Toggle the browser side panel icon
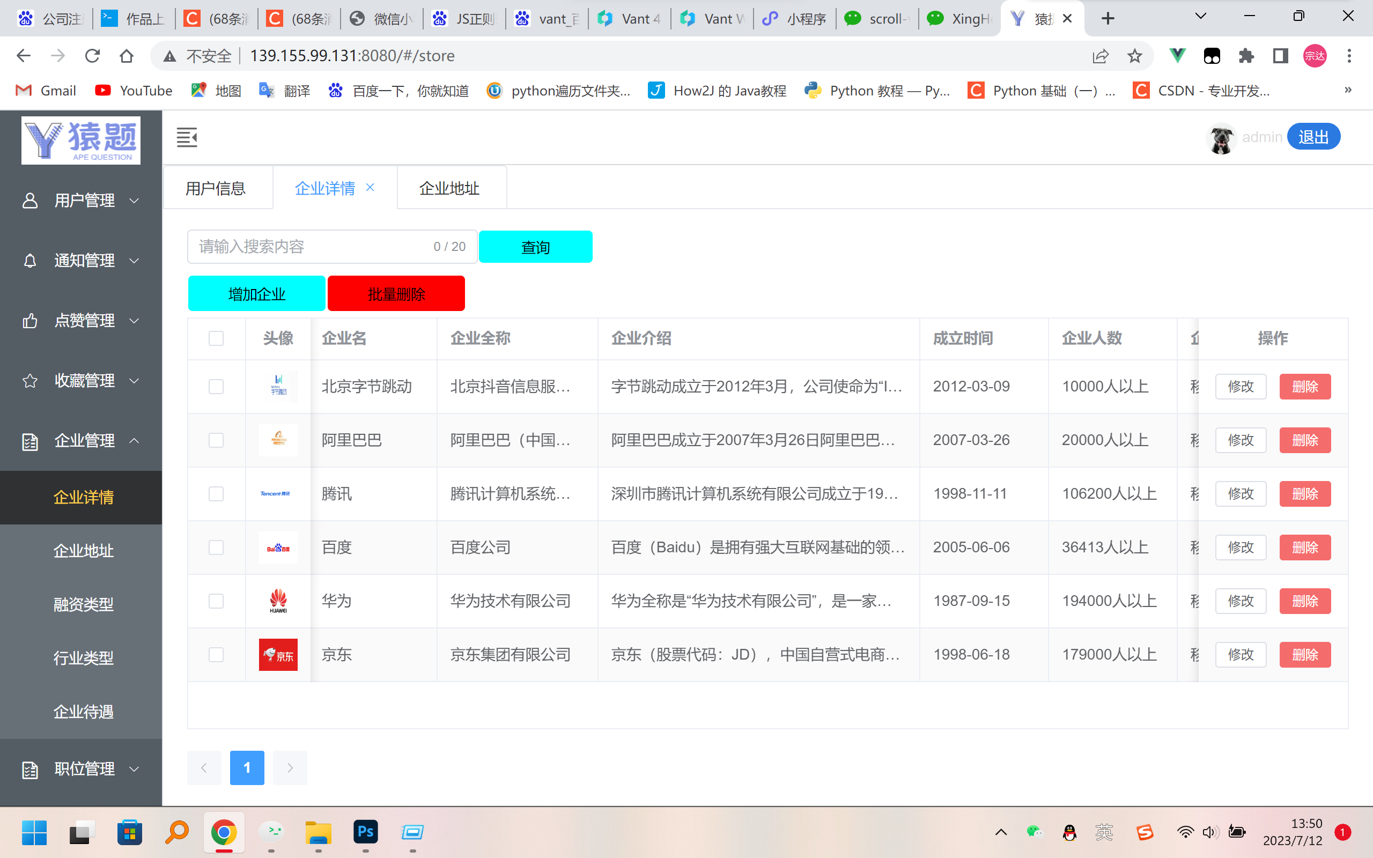1373x858 pixels. point(1281,56)
